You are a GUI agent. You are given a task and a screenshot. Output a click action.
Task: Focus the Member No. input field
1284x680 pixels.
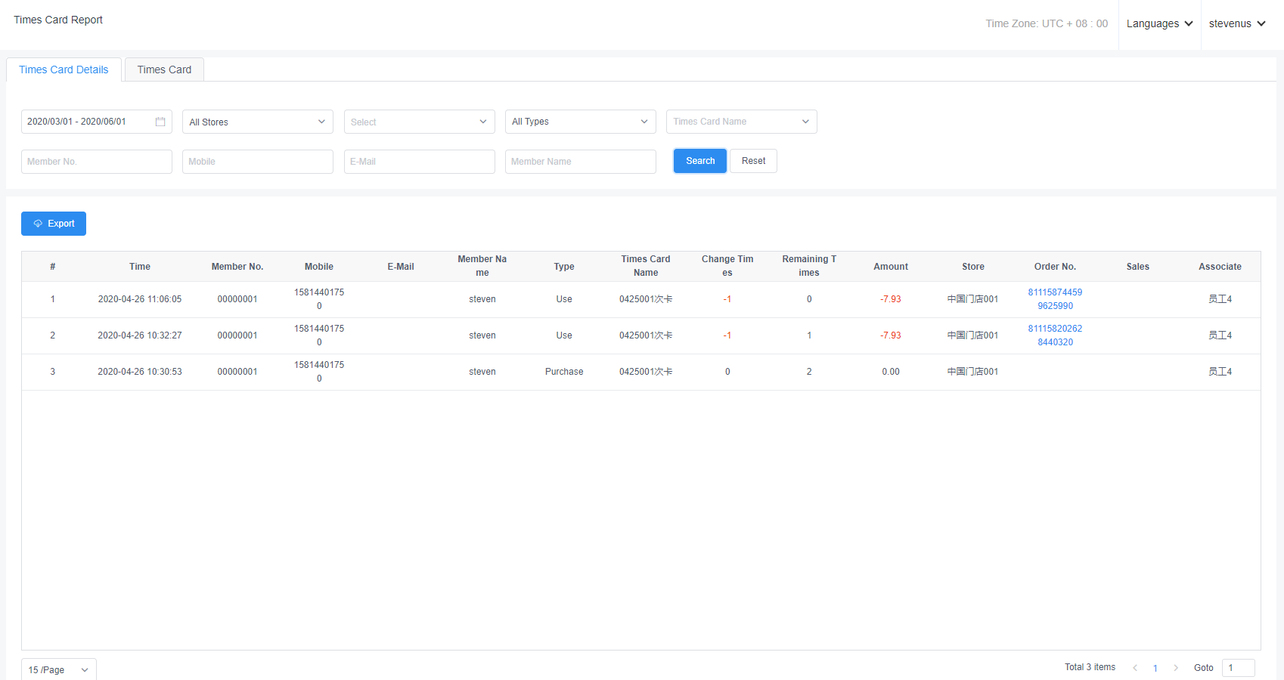pyautogui.click(x=96, y=162)
